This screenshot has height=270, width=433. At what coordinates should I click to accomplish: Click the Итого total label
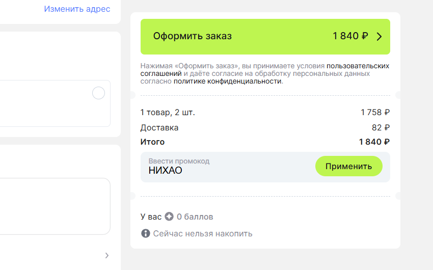point(152,142)
